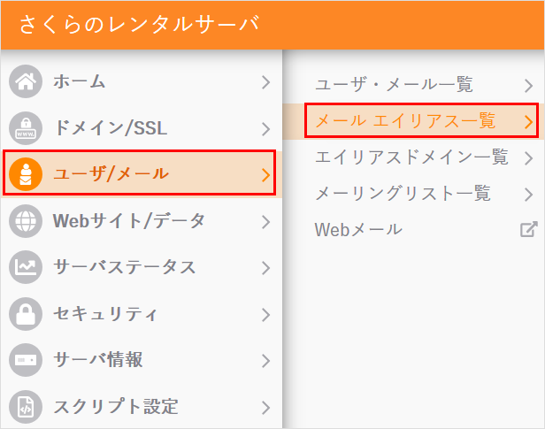Click the さくらのレンタルサーバ header title

[140, 24]
